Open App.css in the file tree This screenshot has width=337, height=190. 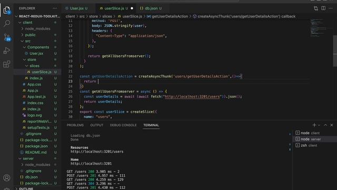(x=34, y=84)
